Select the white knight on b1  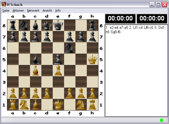click(x=24, y=105)
